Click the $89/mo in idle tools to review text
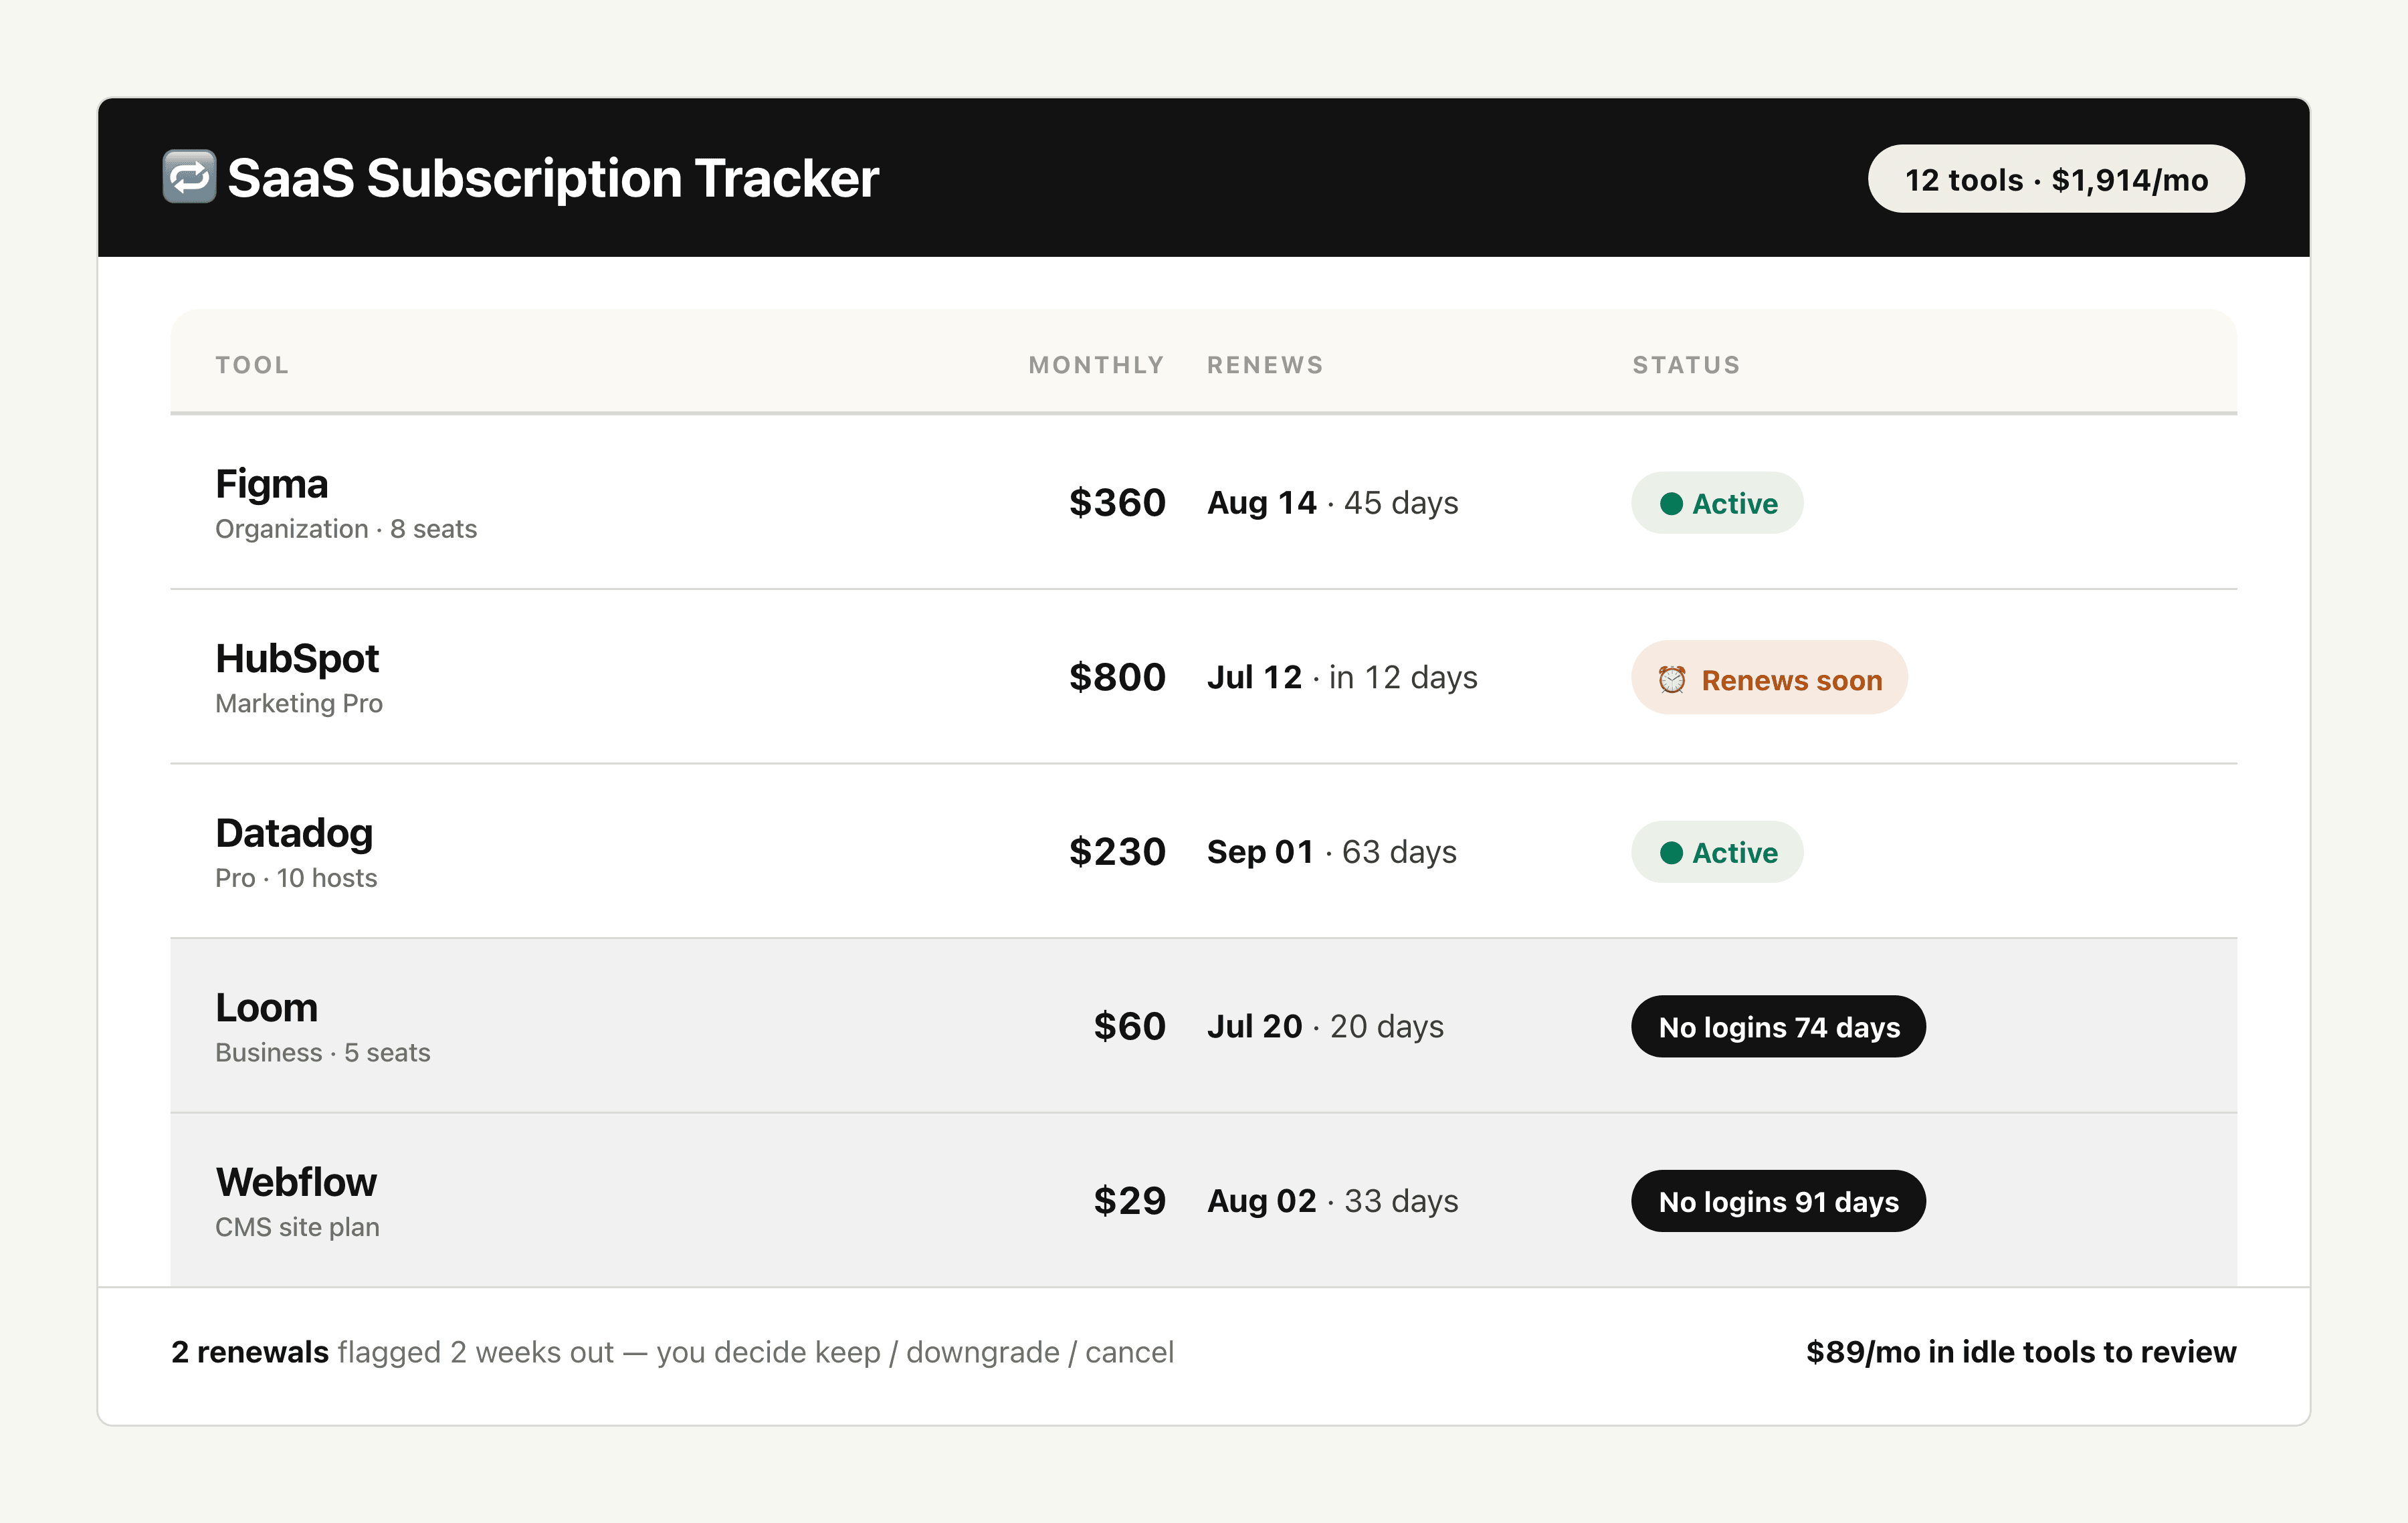 pyautogui.click(x=2021, y=1352)
